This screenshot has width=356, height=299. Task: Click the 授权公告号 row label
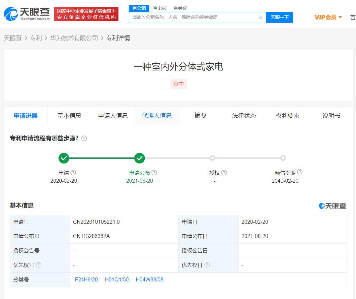(26, 251)
